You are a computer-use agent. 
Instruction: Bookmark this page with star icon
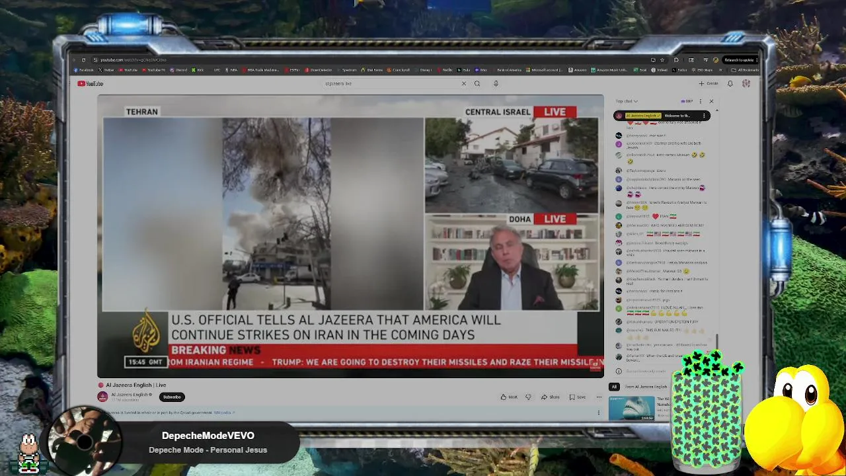662,59
